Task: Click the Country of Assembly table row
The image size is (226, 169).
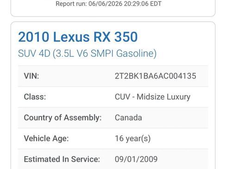Action: [x=113, y=118]
